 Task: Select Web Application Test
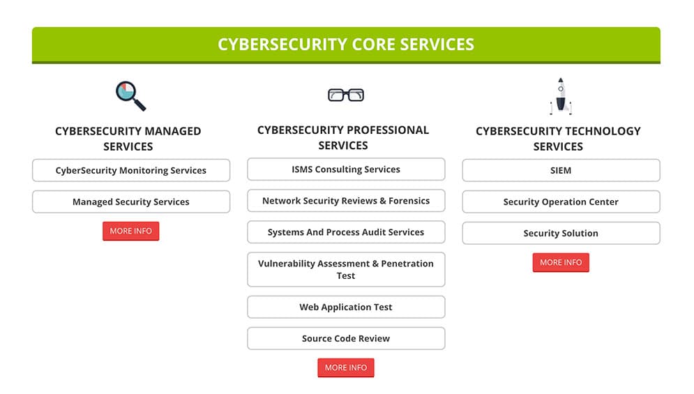(x=346, y=308)
